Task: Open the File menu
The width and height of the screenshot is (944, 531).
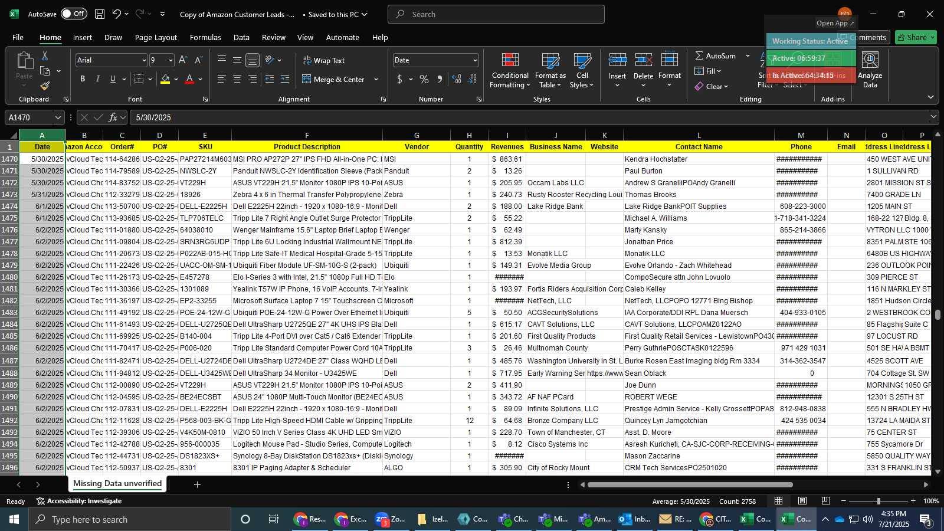Action: 18,37
